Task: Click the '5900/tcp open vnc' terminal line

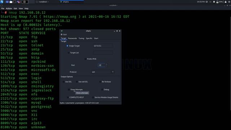Action: point(19,111)
